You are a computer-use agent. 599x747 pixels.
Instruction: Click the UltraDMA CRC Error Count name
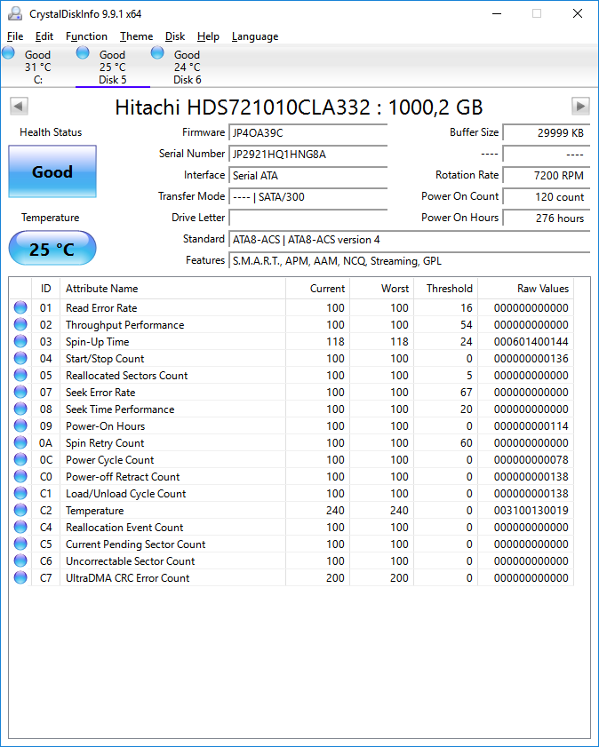(x=128, y=578)
